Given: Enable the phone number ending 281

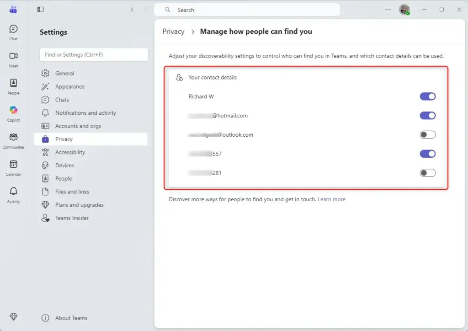Looking at the screenshot, I should (x=427, y=173).
